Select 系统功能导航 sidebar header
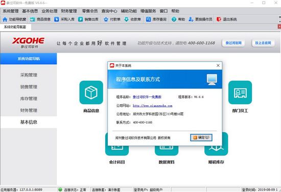The height and width of the screenshot is (192, 281). [x=29, y=59]
